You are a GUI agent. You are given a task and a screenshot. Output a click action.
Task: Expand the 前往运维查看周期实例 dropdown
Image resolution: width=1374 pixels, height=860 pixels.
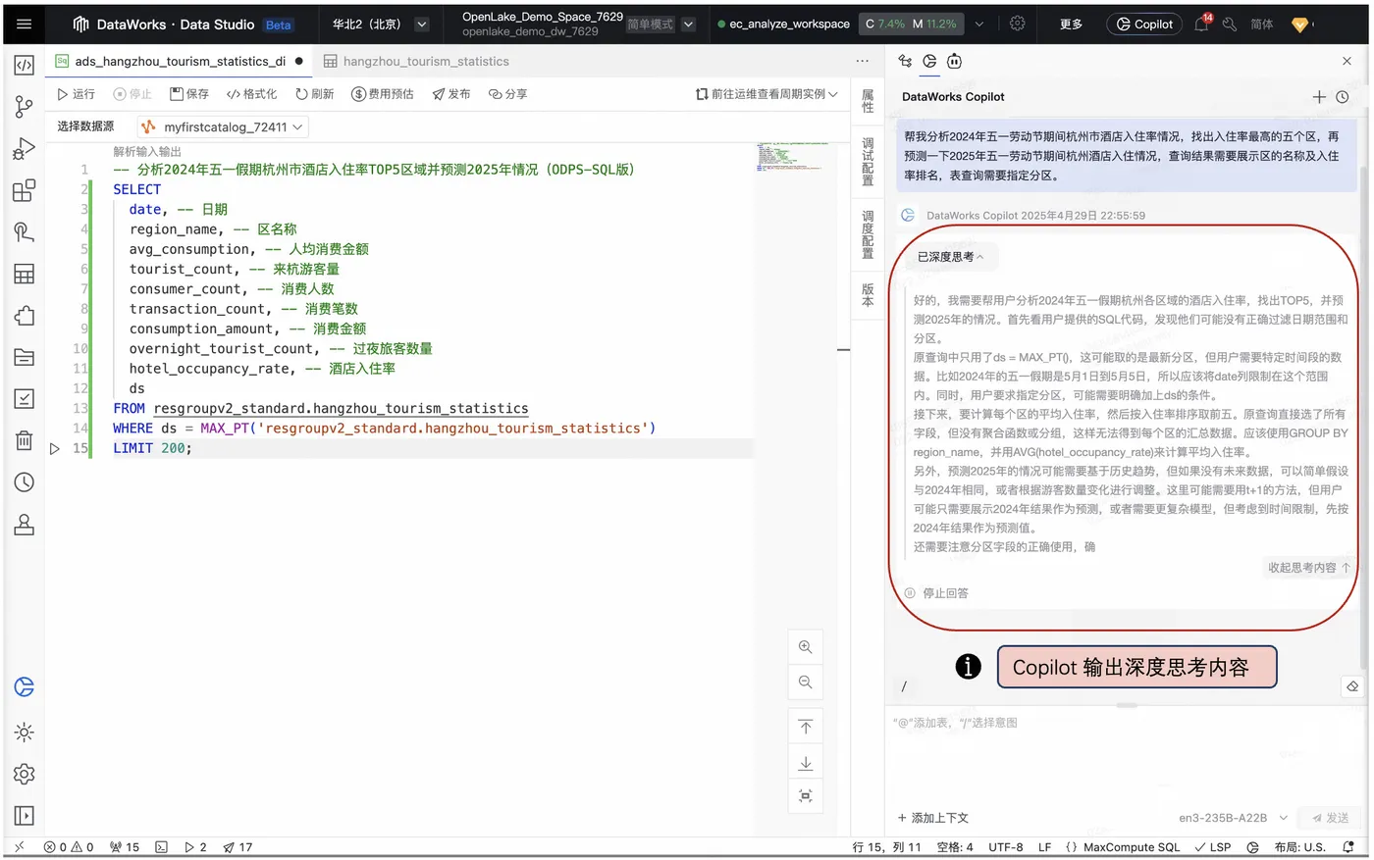coord(766,94)
